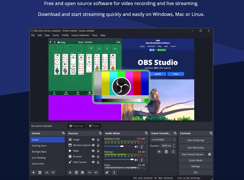Toggle lock on Window Capture source

(x=98, y=145)
